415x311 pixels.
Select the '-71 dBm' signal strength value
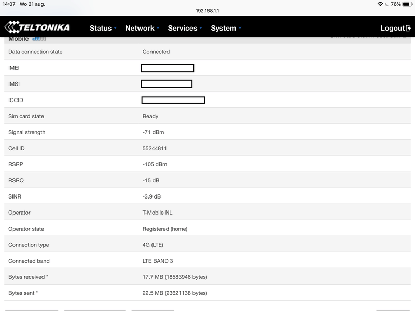click(153, 132)
